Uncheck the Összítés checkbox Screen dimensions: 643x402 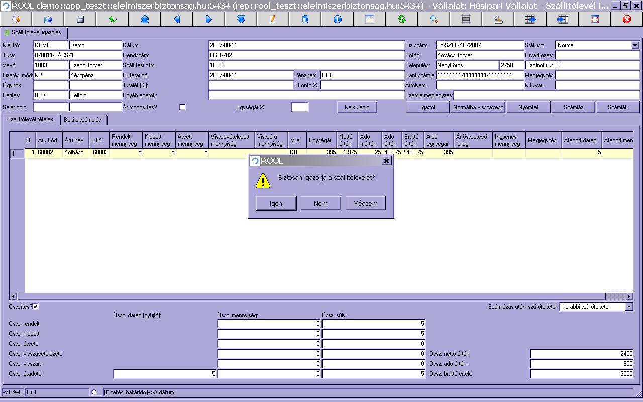36,306
